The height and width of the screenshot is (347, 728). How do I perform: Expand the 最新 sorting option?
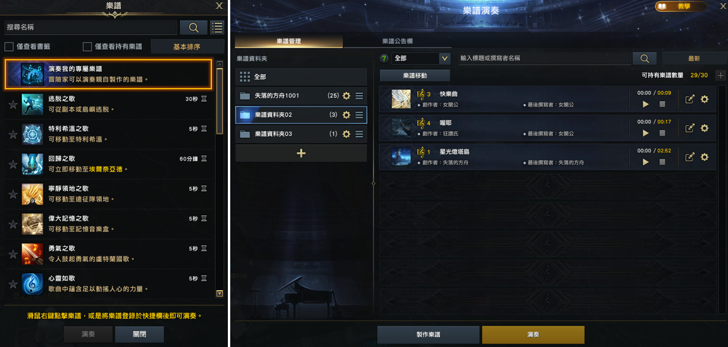pos(694,59)
